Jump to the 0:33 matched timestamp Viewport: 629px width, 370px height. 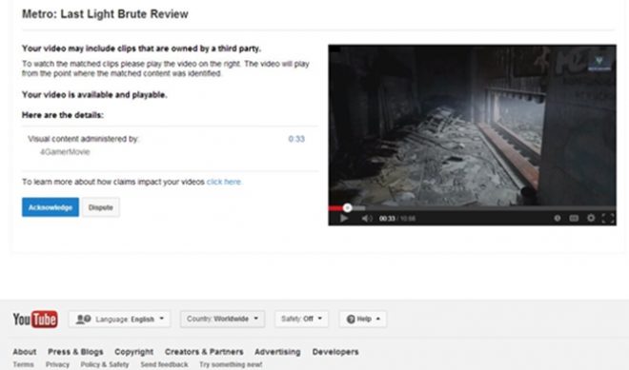pyautogui.click(x=296, y=139)
